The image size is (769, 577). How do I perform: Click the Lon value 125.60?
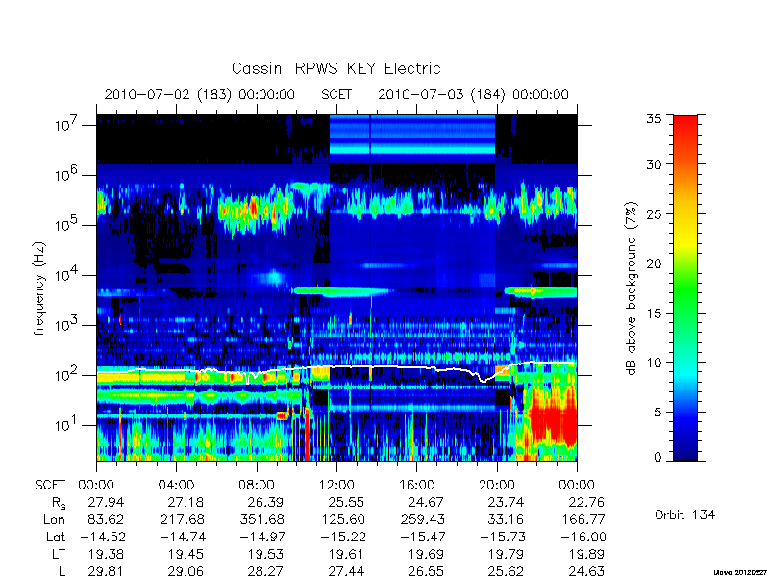click(342, 519)
